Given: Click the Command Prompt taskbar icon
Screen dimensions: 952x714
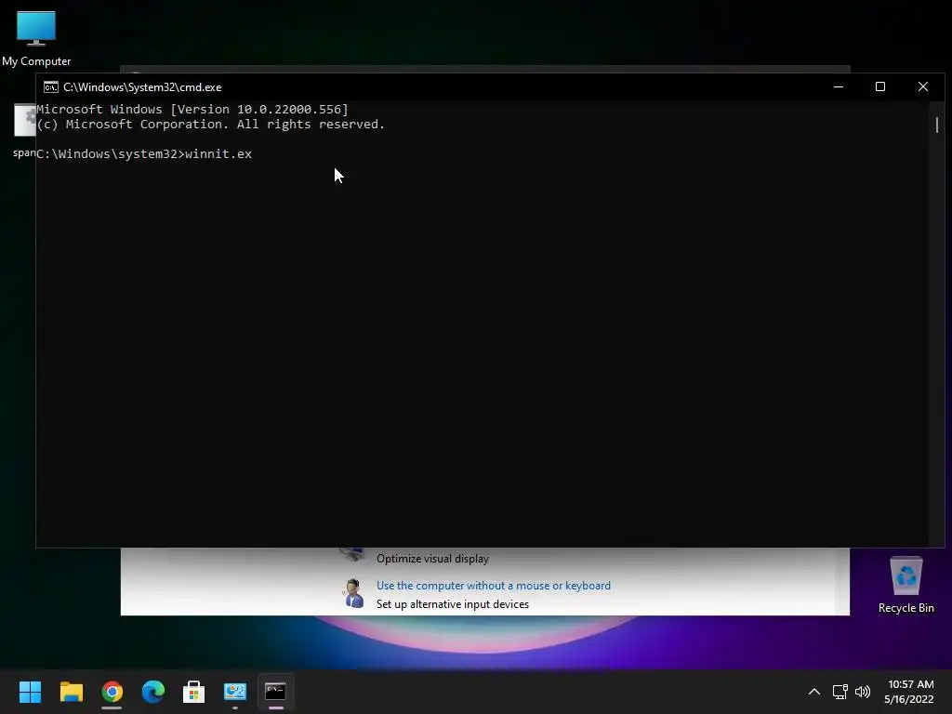Looking at the screenshot, I should point(275,692).
